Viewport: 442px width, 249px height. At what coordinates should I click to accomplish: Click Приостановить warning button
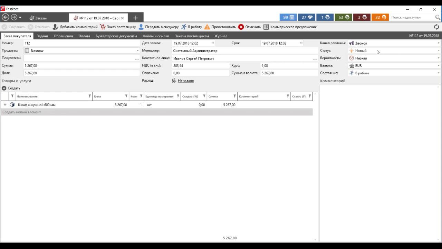(x=220, y=27)
